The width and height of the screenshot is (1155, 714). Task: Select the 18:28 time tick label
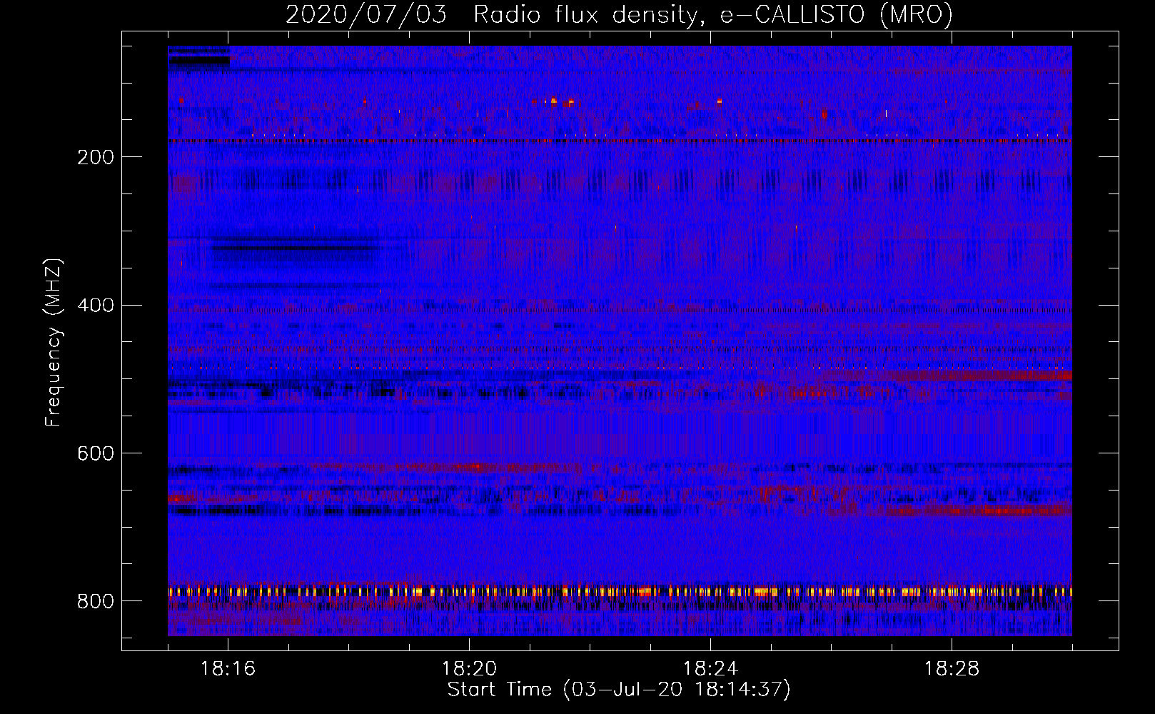click(x=952, y=668)
